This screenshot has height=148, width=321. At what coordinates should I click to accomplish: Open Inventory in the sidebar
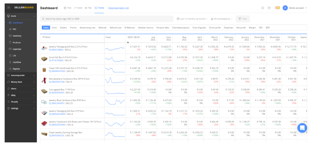[x=17, y=36]
